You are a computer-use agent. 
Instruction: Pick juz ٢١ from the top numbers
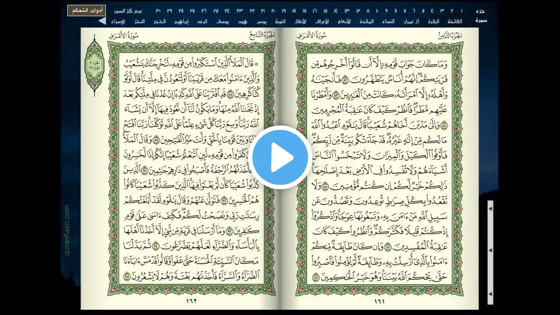[x=263, y=10]
